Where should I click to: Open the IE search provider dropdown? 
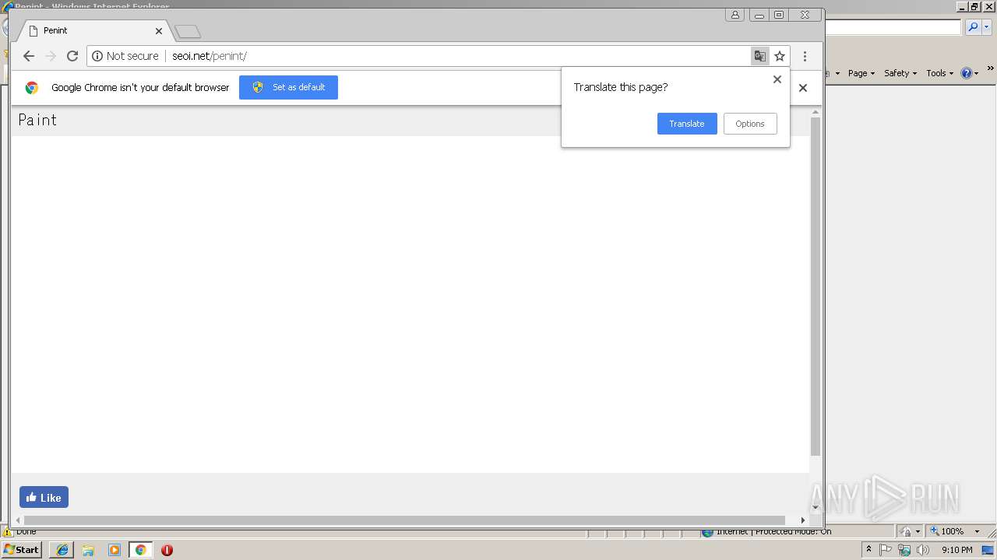[987, 27]
